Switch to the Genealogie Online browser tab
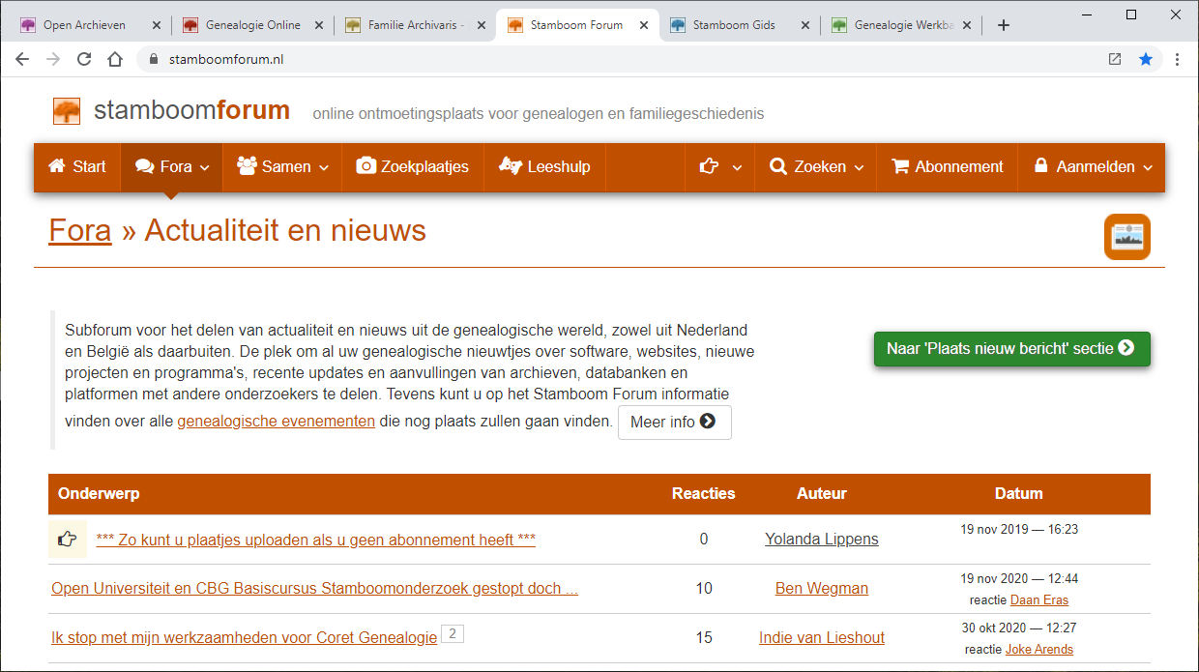 pos(253,25)
